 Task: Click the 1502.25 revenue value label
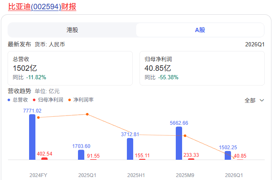[x=228, y=147]
